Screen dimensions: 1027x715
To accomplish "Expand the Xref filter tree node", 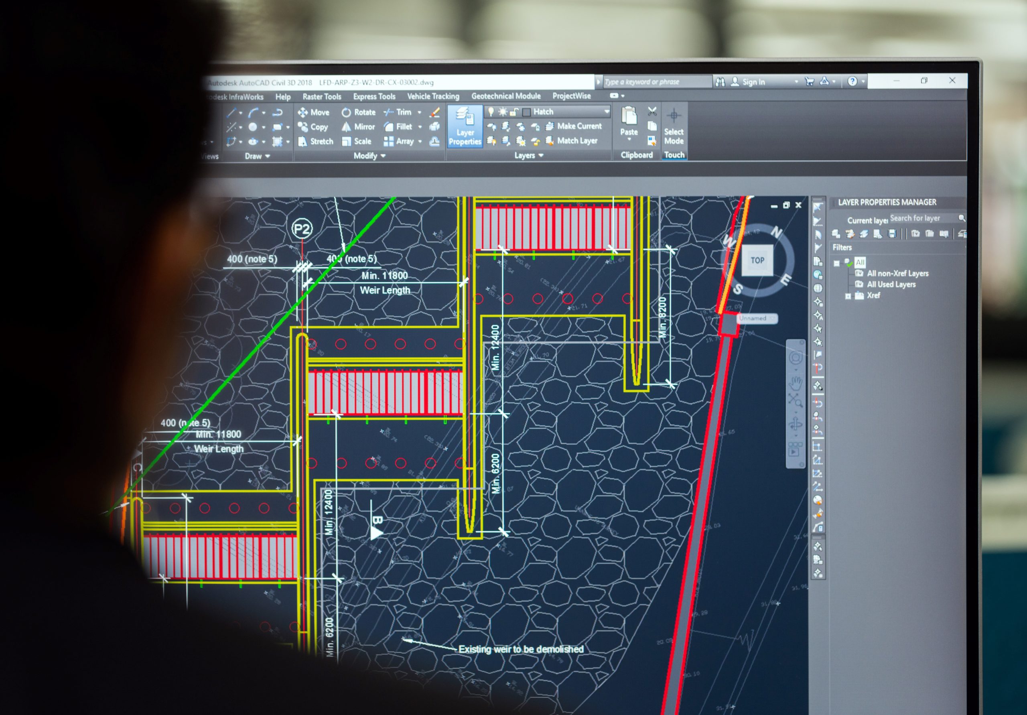I will click(848, 296).
